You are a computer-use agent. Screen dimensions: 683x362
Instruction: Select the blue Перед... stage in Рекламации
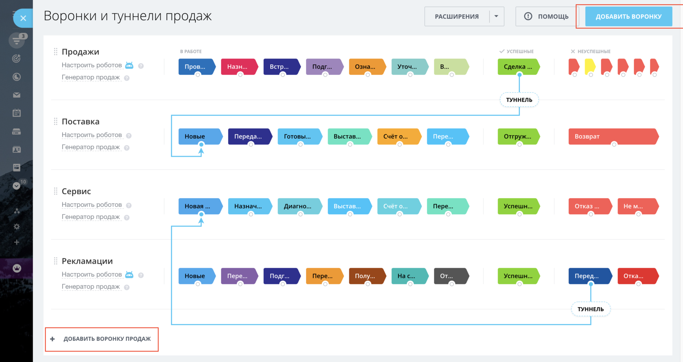pyautogui.click(x=590, y=276)
